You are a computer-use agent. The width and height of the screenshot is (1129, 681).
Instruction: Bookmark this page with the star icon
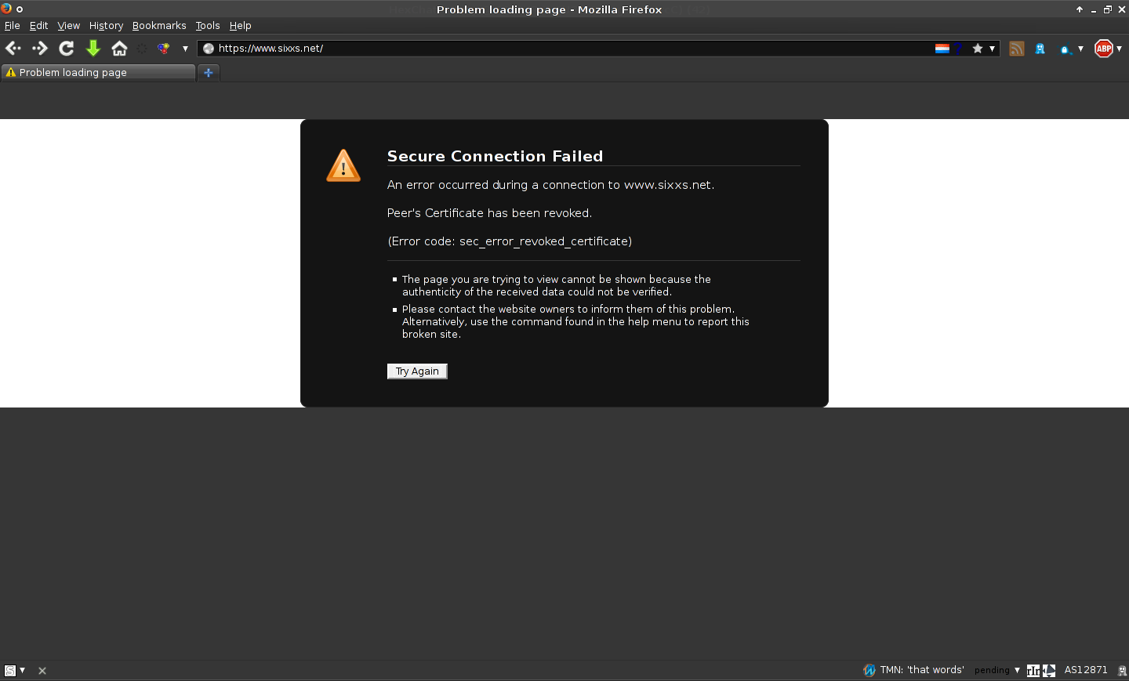pyautogui.click(x=978, y=49)
